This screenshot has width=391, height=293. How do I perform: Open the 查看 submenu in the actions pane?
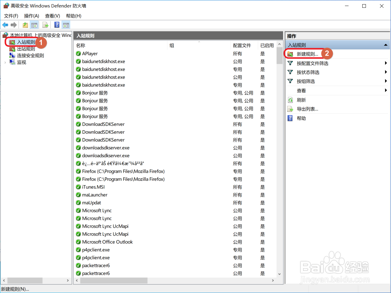pos(338,91)
